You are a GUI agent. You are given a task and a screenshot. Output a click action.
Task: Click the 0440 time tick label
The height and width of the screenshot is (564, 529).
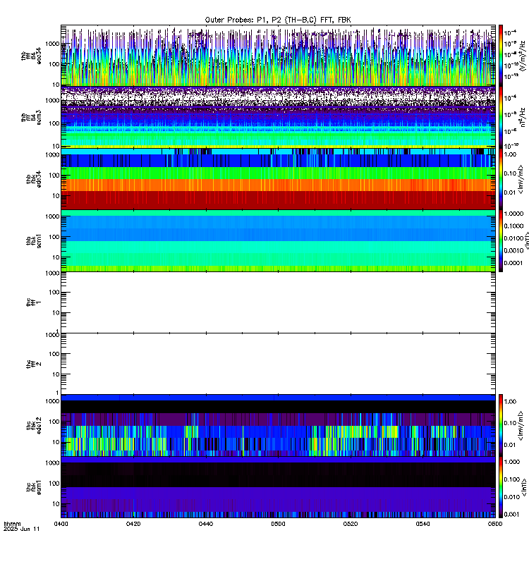point(205,524)
